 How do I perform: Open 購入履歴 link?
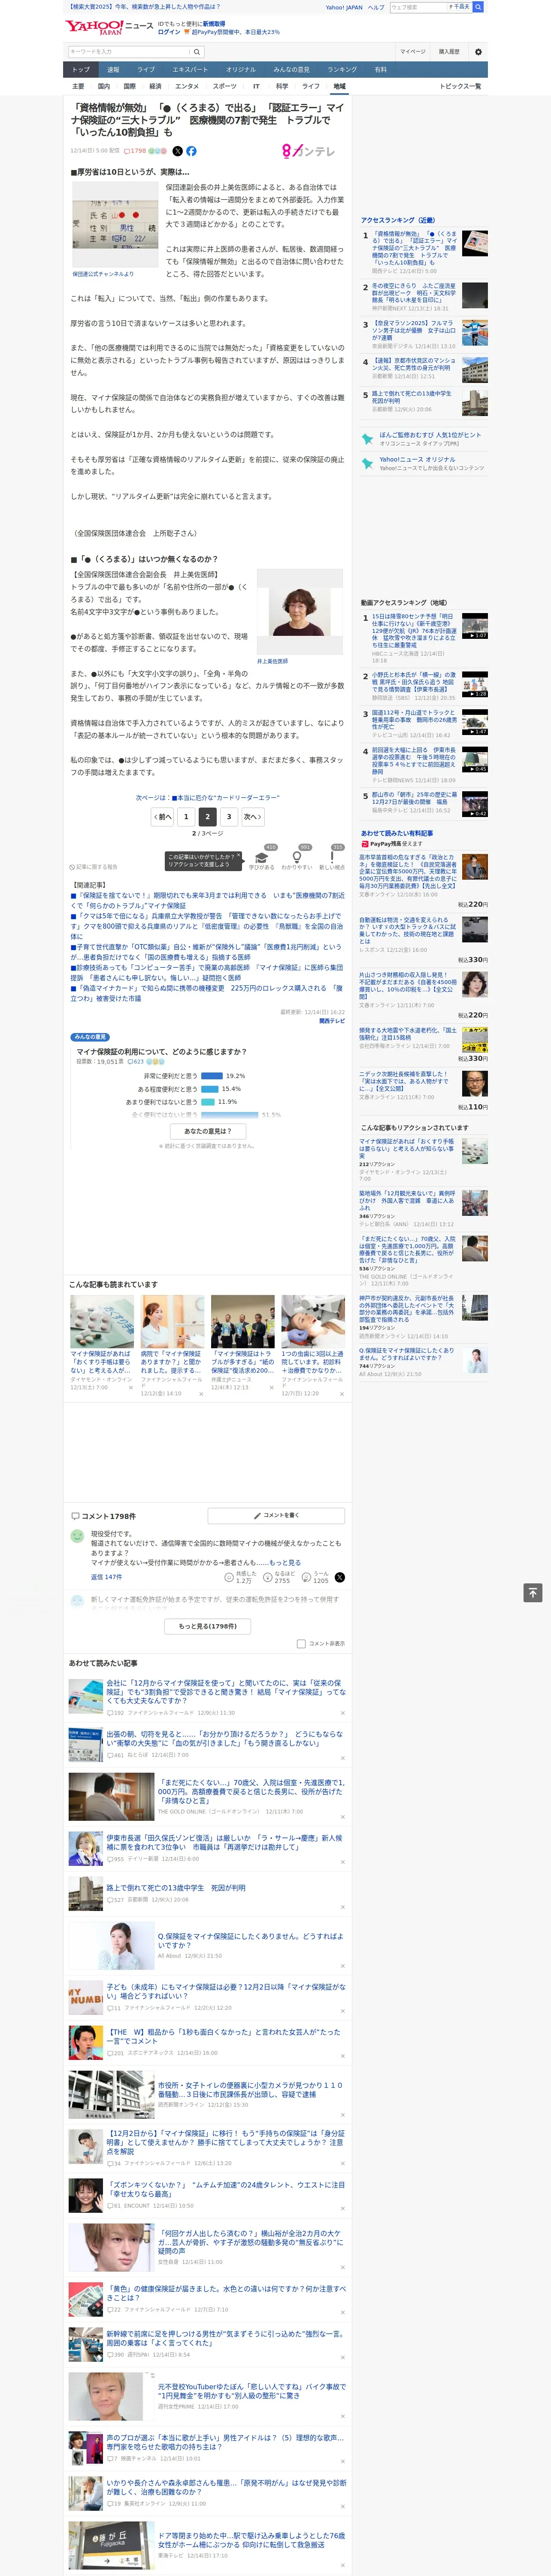[x=449, y=52]
